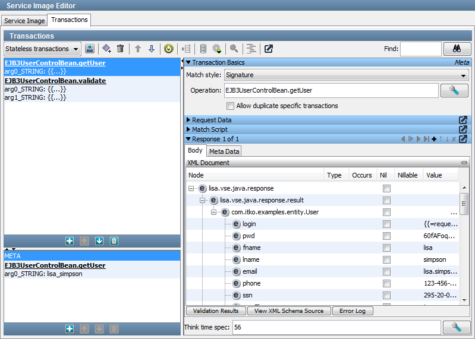Screen dimensions: 475x339
Task: Click the wrench button beside Operation field
Action: (x=454, y=90)
